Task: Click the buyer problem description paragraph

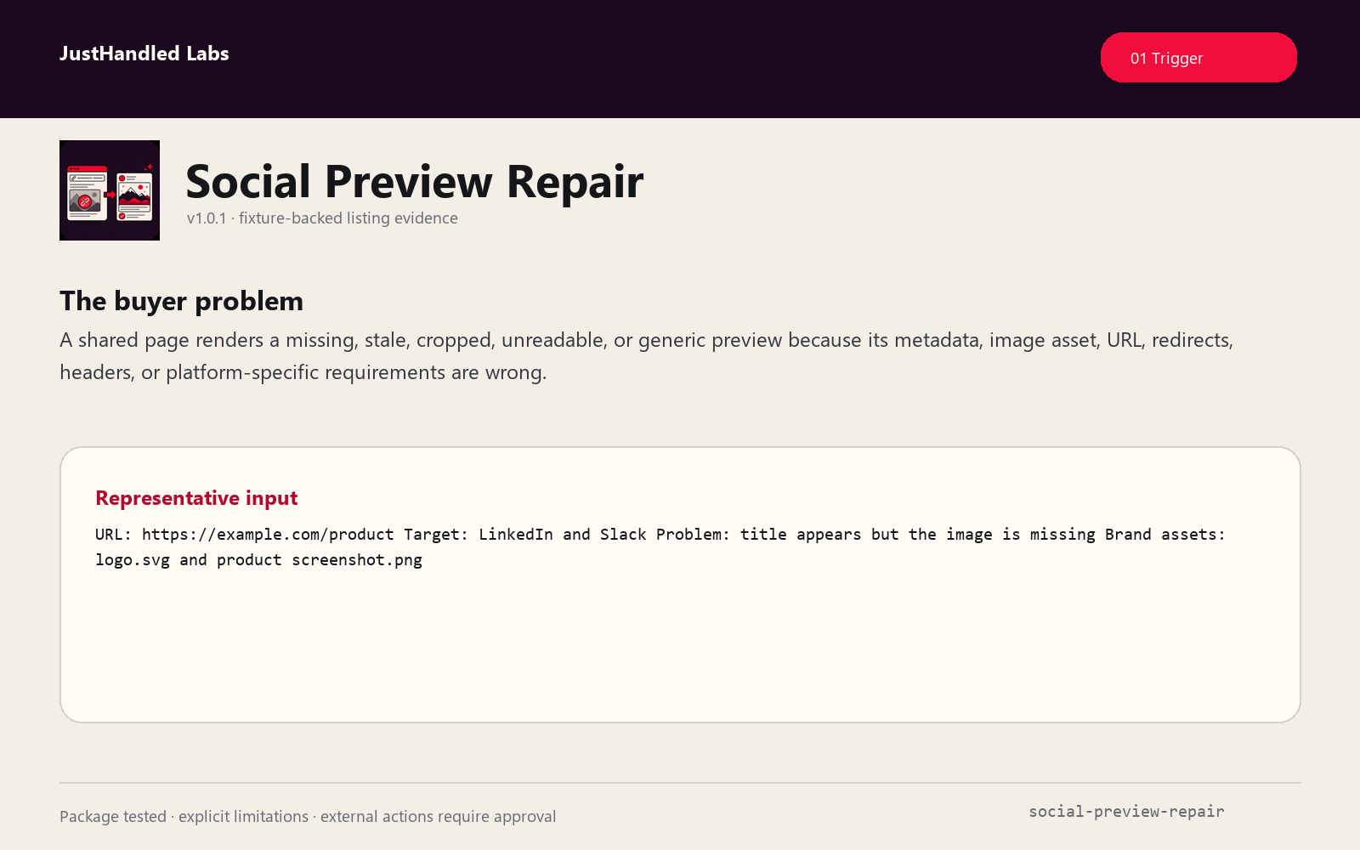Action: [646, 356]
